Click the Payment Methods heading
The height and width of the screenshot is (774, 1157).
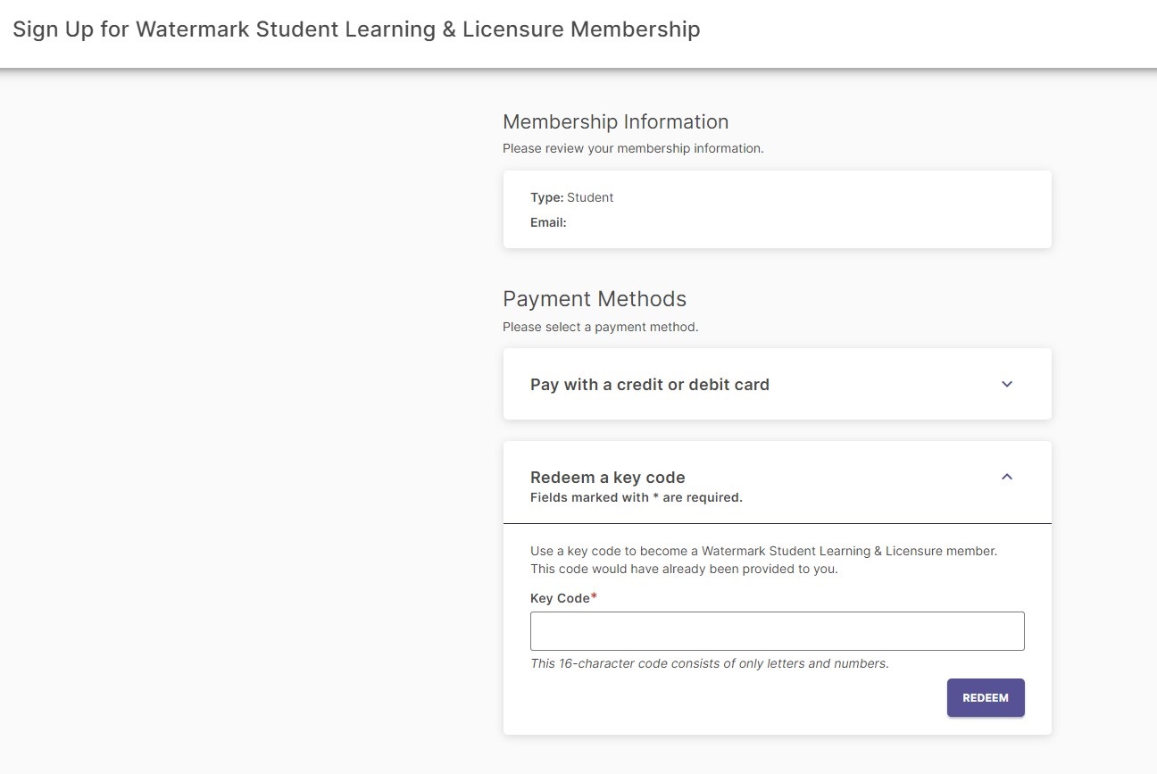point(595,298)
